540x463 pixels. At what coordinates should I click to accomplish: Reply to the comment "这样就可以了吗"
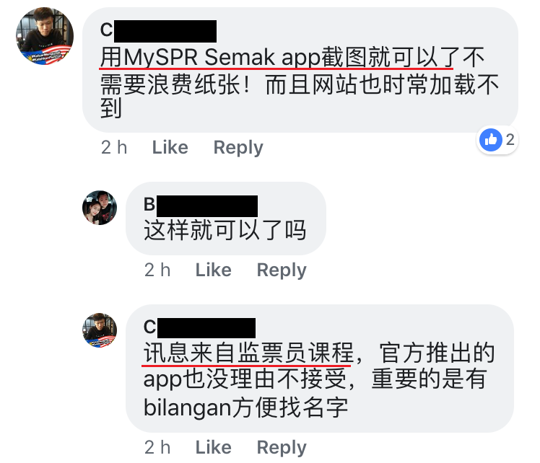pyautogui.click(x=282, y=270)
